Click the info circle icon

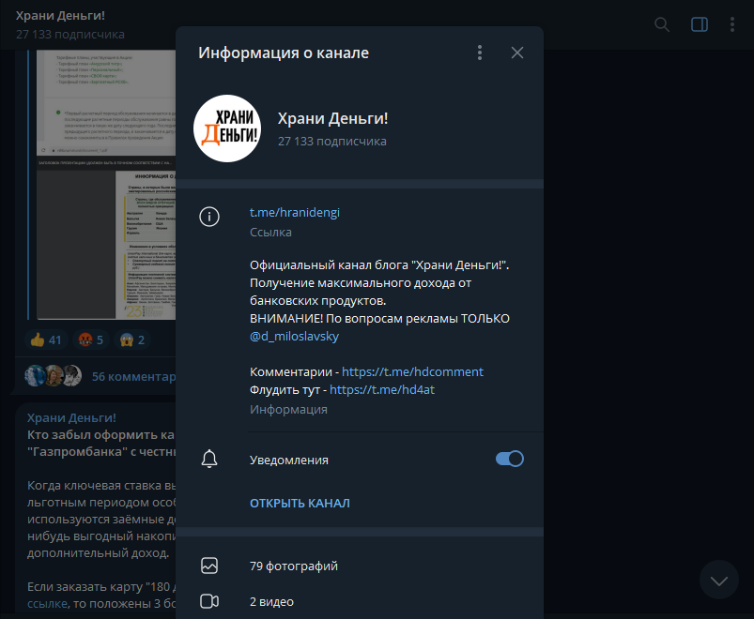pos(209,217)
